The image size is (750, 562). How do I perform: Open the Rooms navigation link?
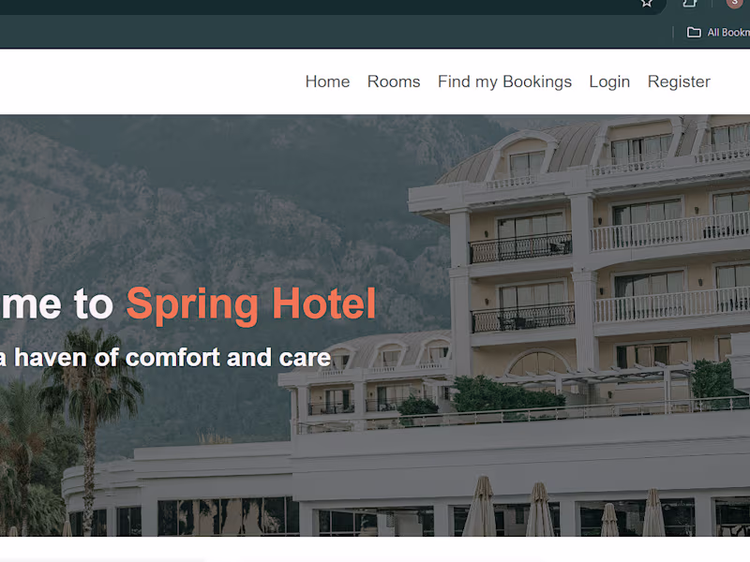(x=394, y=81)
